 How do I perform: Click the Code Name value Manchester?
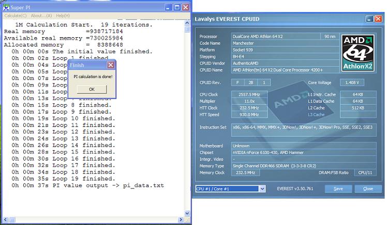pyautogui.click(x=285, y=43)
